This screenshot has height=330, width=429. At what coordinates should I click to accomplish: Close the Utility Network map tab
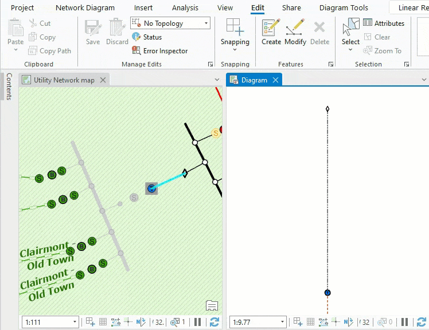(103, 80)
